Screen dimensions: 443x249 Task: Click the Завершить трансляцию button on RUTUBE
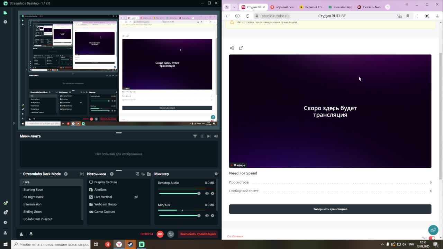coord(330,209)
